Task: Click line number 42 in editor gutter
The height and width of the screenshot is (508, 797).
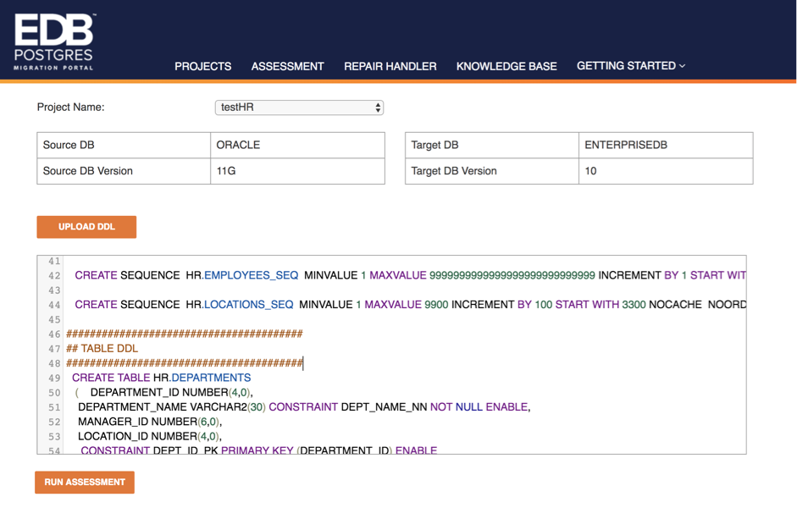Action: (x=54, y=276)
